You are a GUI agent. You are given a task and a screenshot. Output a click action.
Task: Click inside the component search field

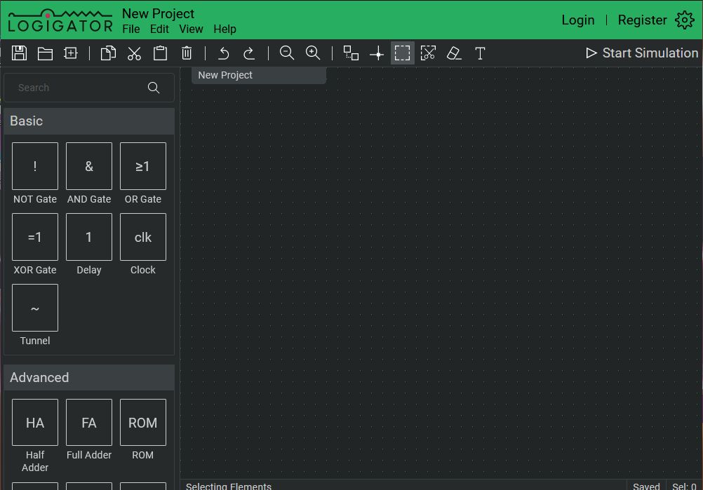pyautogui.click(x=77, y=87)
